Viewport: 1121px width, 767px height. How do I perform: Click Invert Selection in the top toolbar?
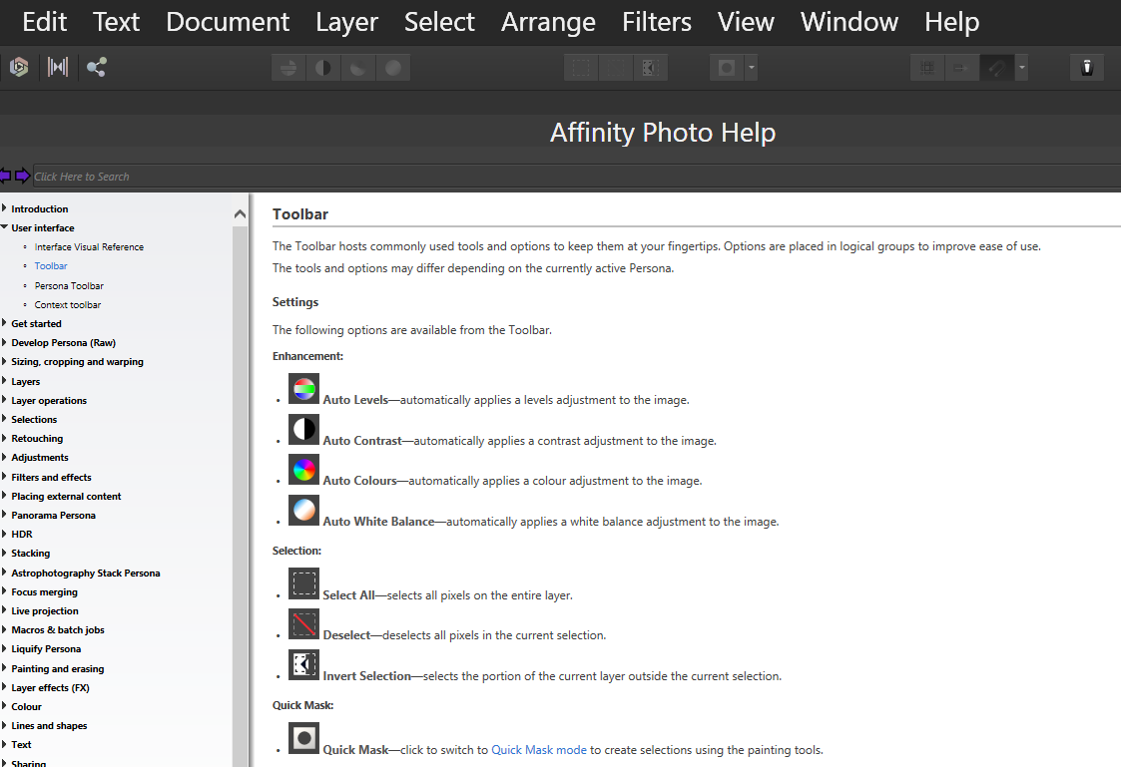pos(650,68)
